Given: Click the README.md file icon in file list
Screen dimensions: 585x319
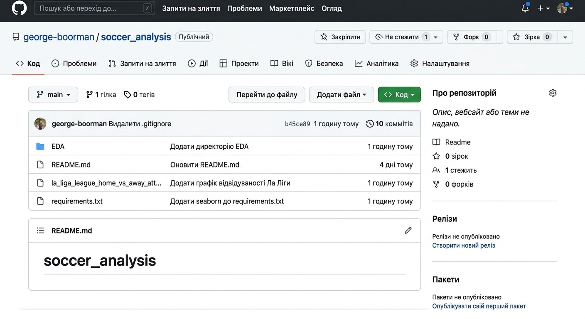Looking at the screenshot, I should pos(40,164).
